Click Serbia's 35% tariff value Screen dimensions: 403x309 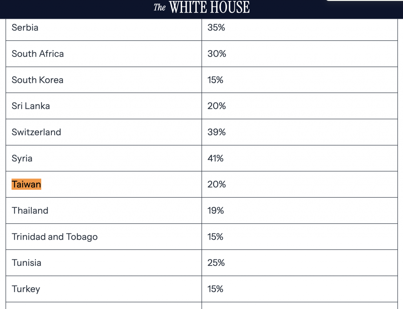pyautogui.click(x=216, y=27)
